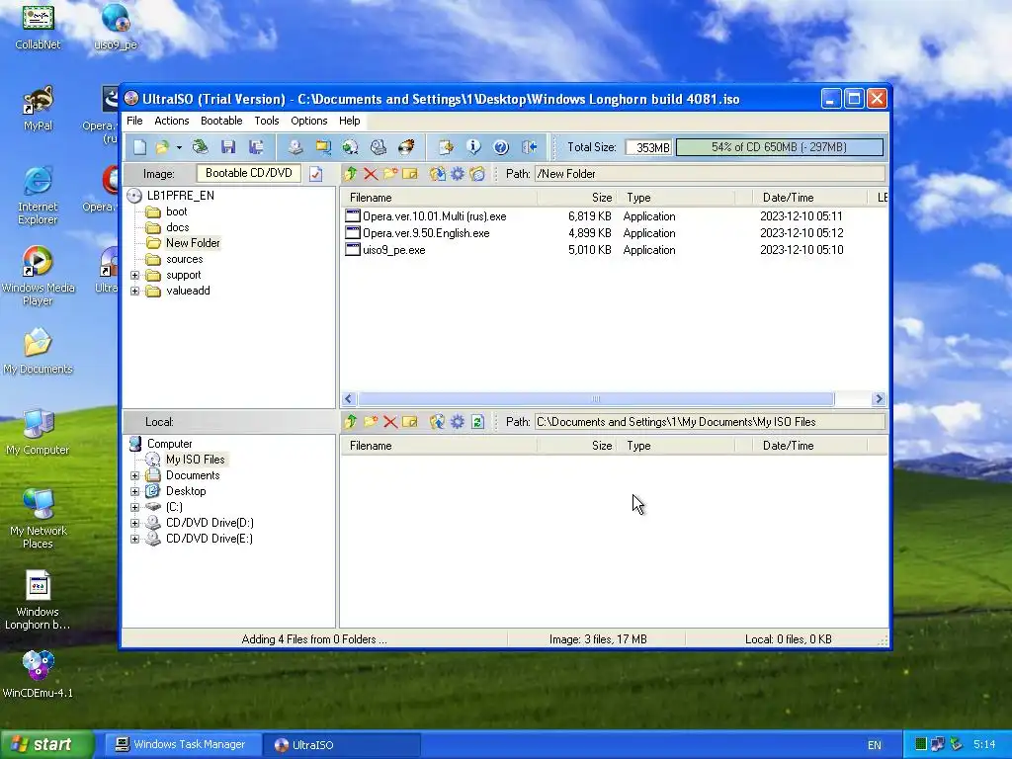Open the File menu

(x=134, y=121)
